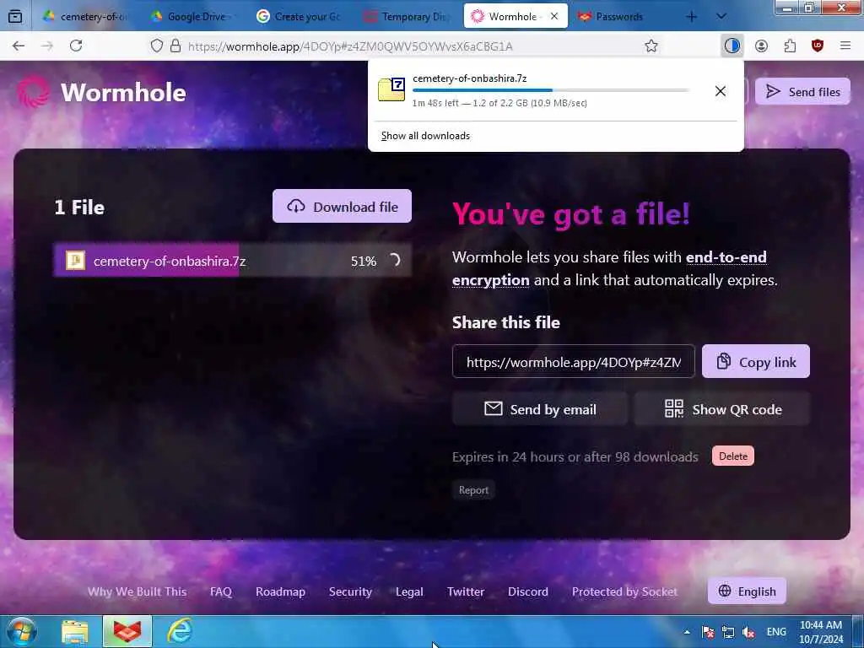The width and height of the screenshot is (864, 648).
Task: Open the English language selector
Action: [748, 591]
